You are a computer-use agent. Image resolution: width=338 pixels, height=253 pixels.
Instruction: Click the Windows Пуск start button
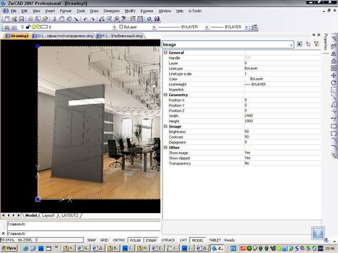coord(9,248)
